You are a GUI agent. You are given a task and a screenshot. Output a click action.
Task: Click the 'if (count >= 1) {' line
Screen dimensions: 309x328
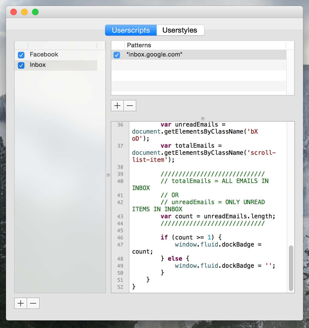pos(191,238)
